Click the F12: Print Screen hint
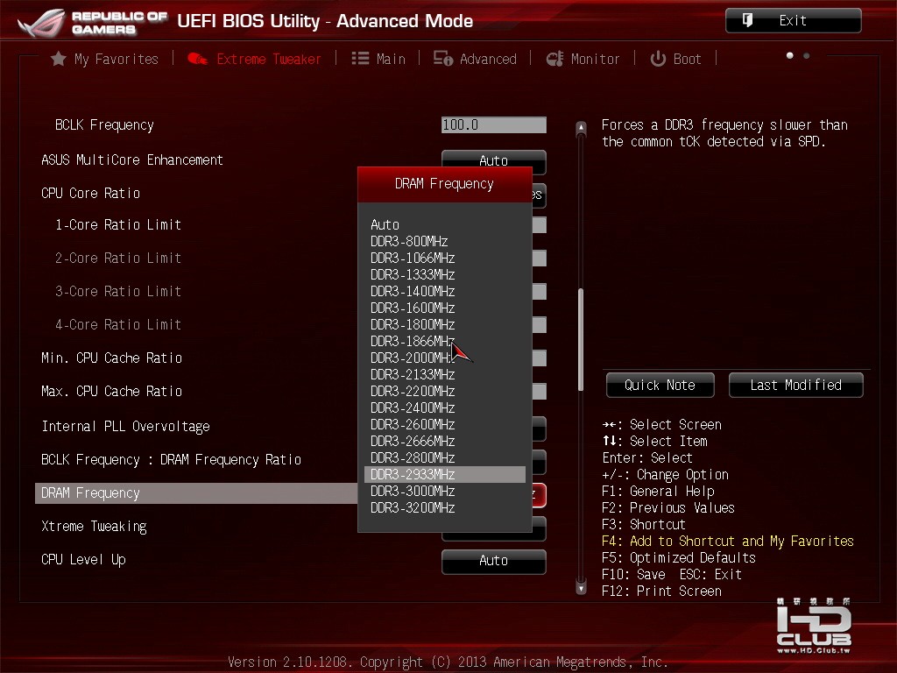The width and height of the screenshot is (897, 673). point(662,591)
